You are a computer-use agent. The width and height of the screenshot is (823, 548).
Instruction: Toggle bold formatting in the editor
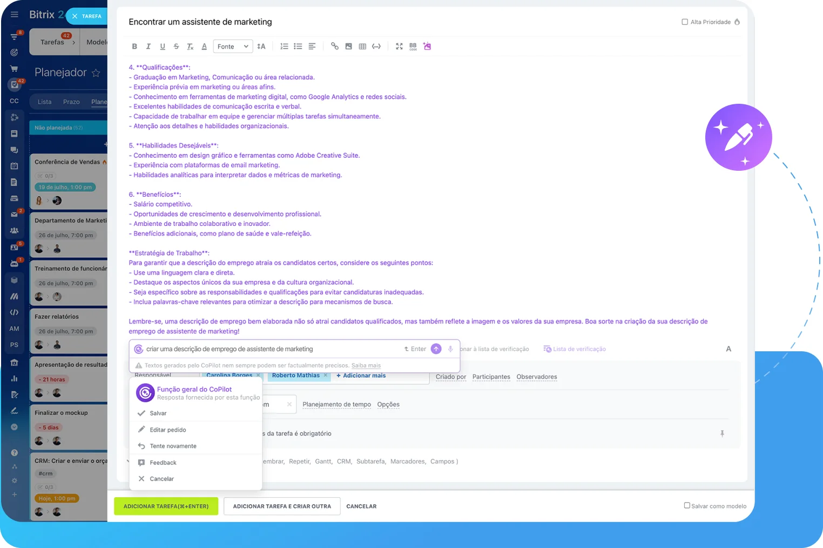tap(134, 46)
